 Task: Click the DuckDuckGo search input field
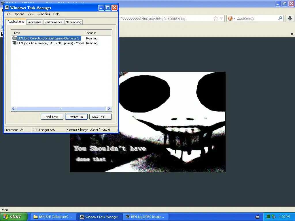[x=257, y=19]
